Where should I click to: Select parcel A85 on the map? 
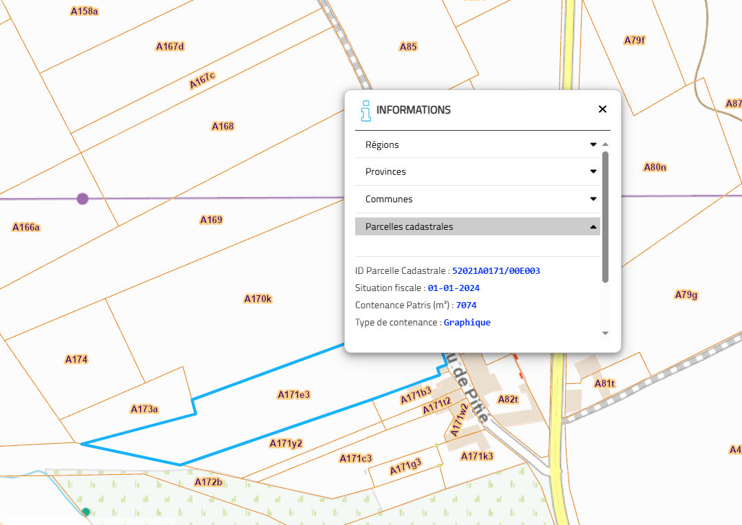(x=408, y=47)
